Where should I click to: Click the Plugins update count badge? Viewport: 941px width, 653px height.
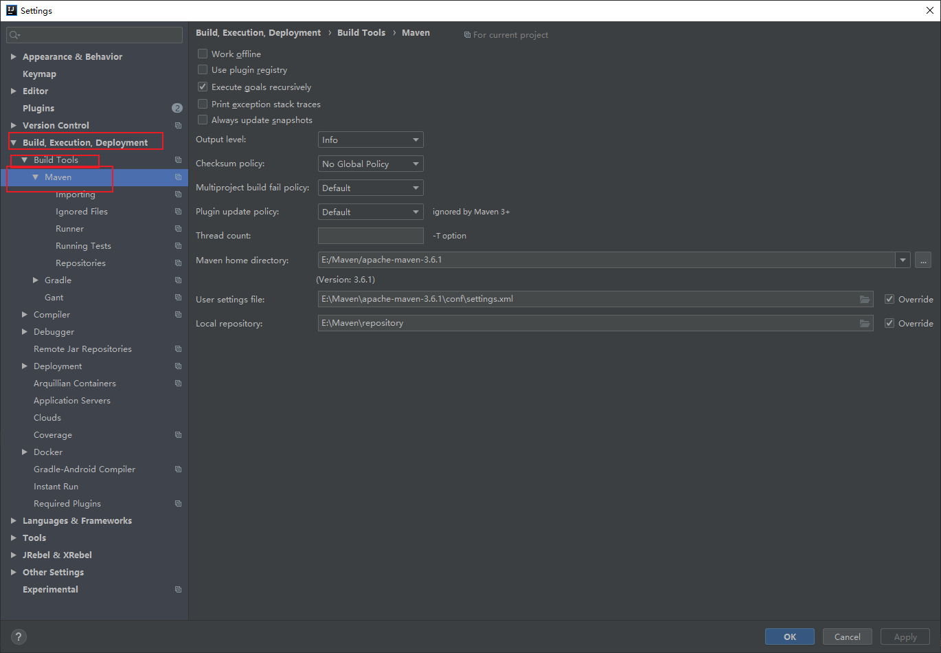pos(177,108)
